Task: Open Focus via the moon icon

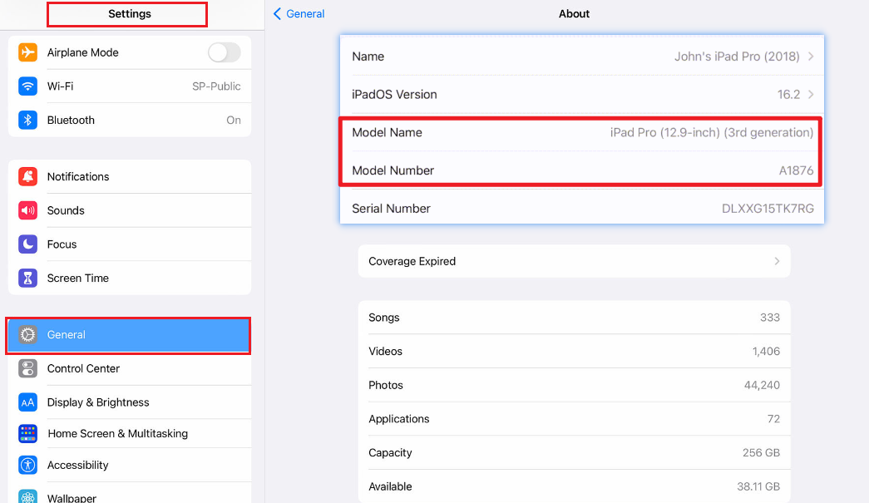Action: pos(28,244)
